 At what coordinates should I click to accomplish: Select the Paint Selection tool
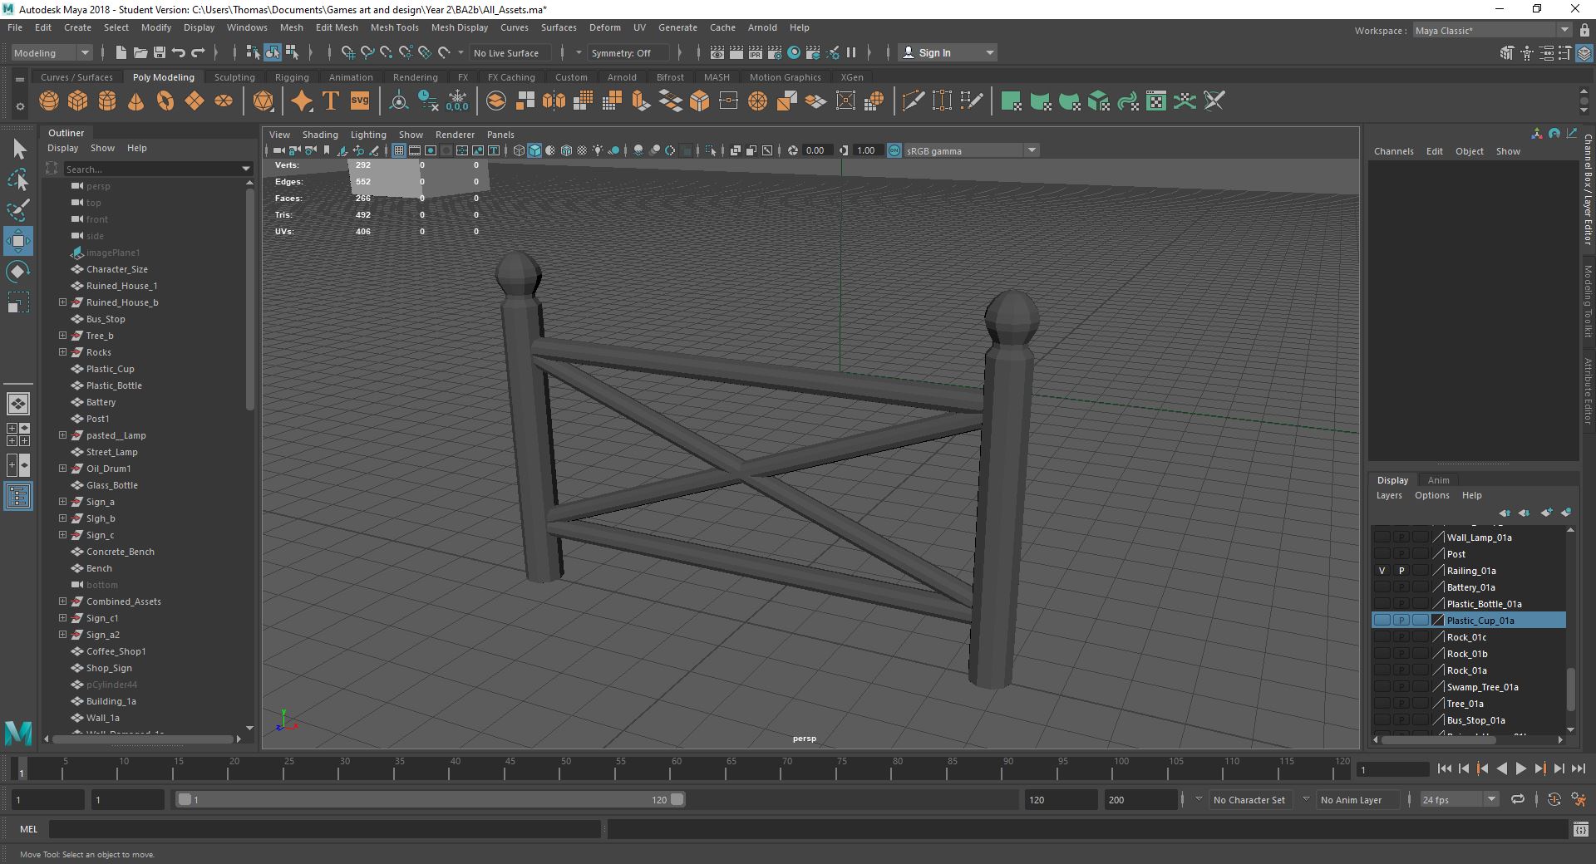18,209
